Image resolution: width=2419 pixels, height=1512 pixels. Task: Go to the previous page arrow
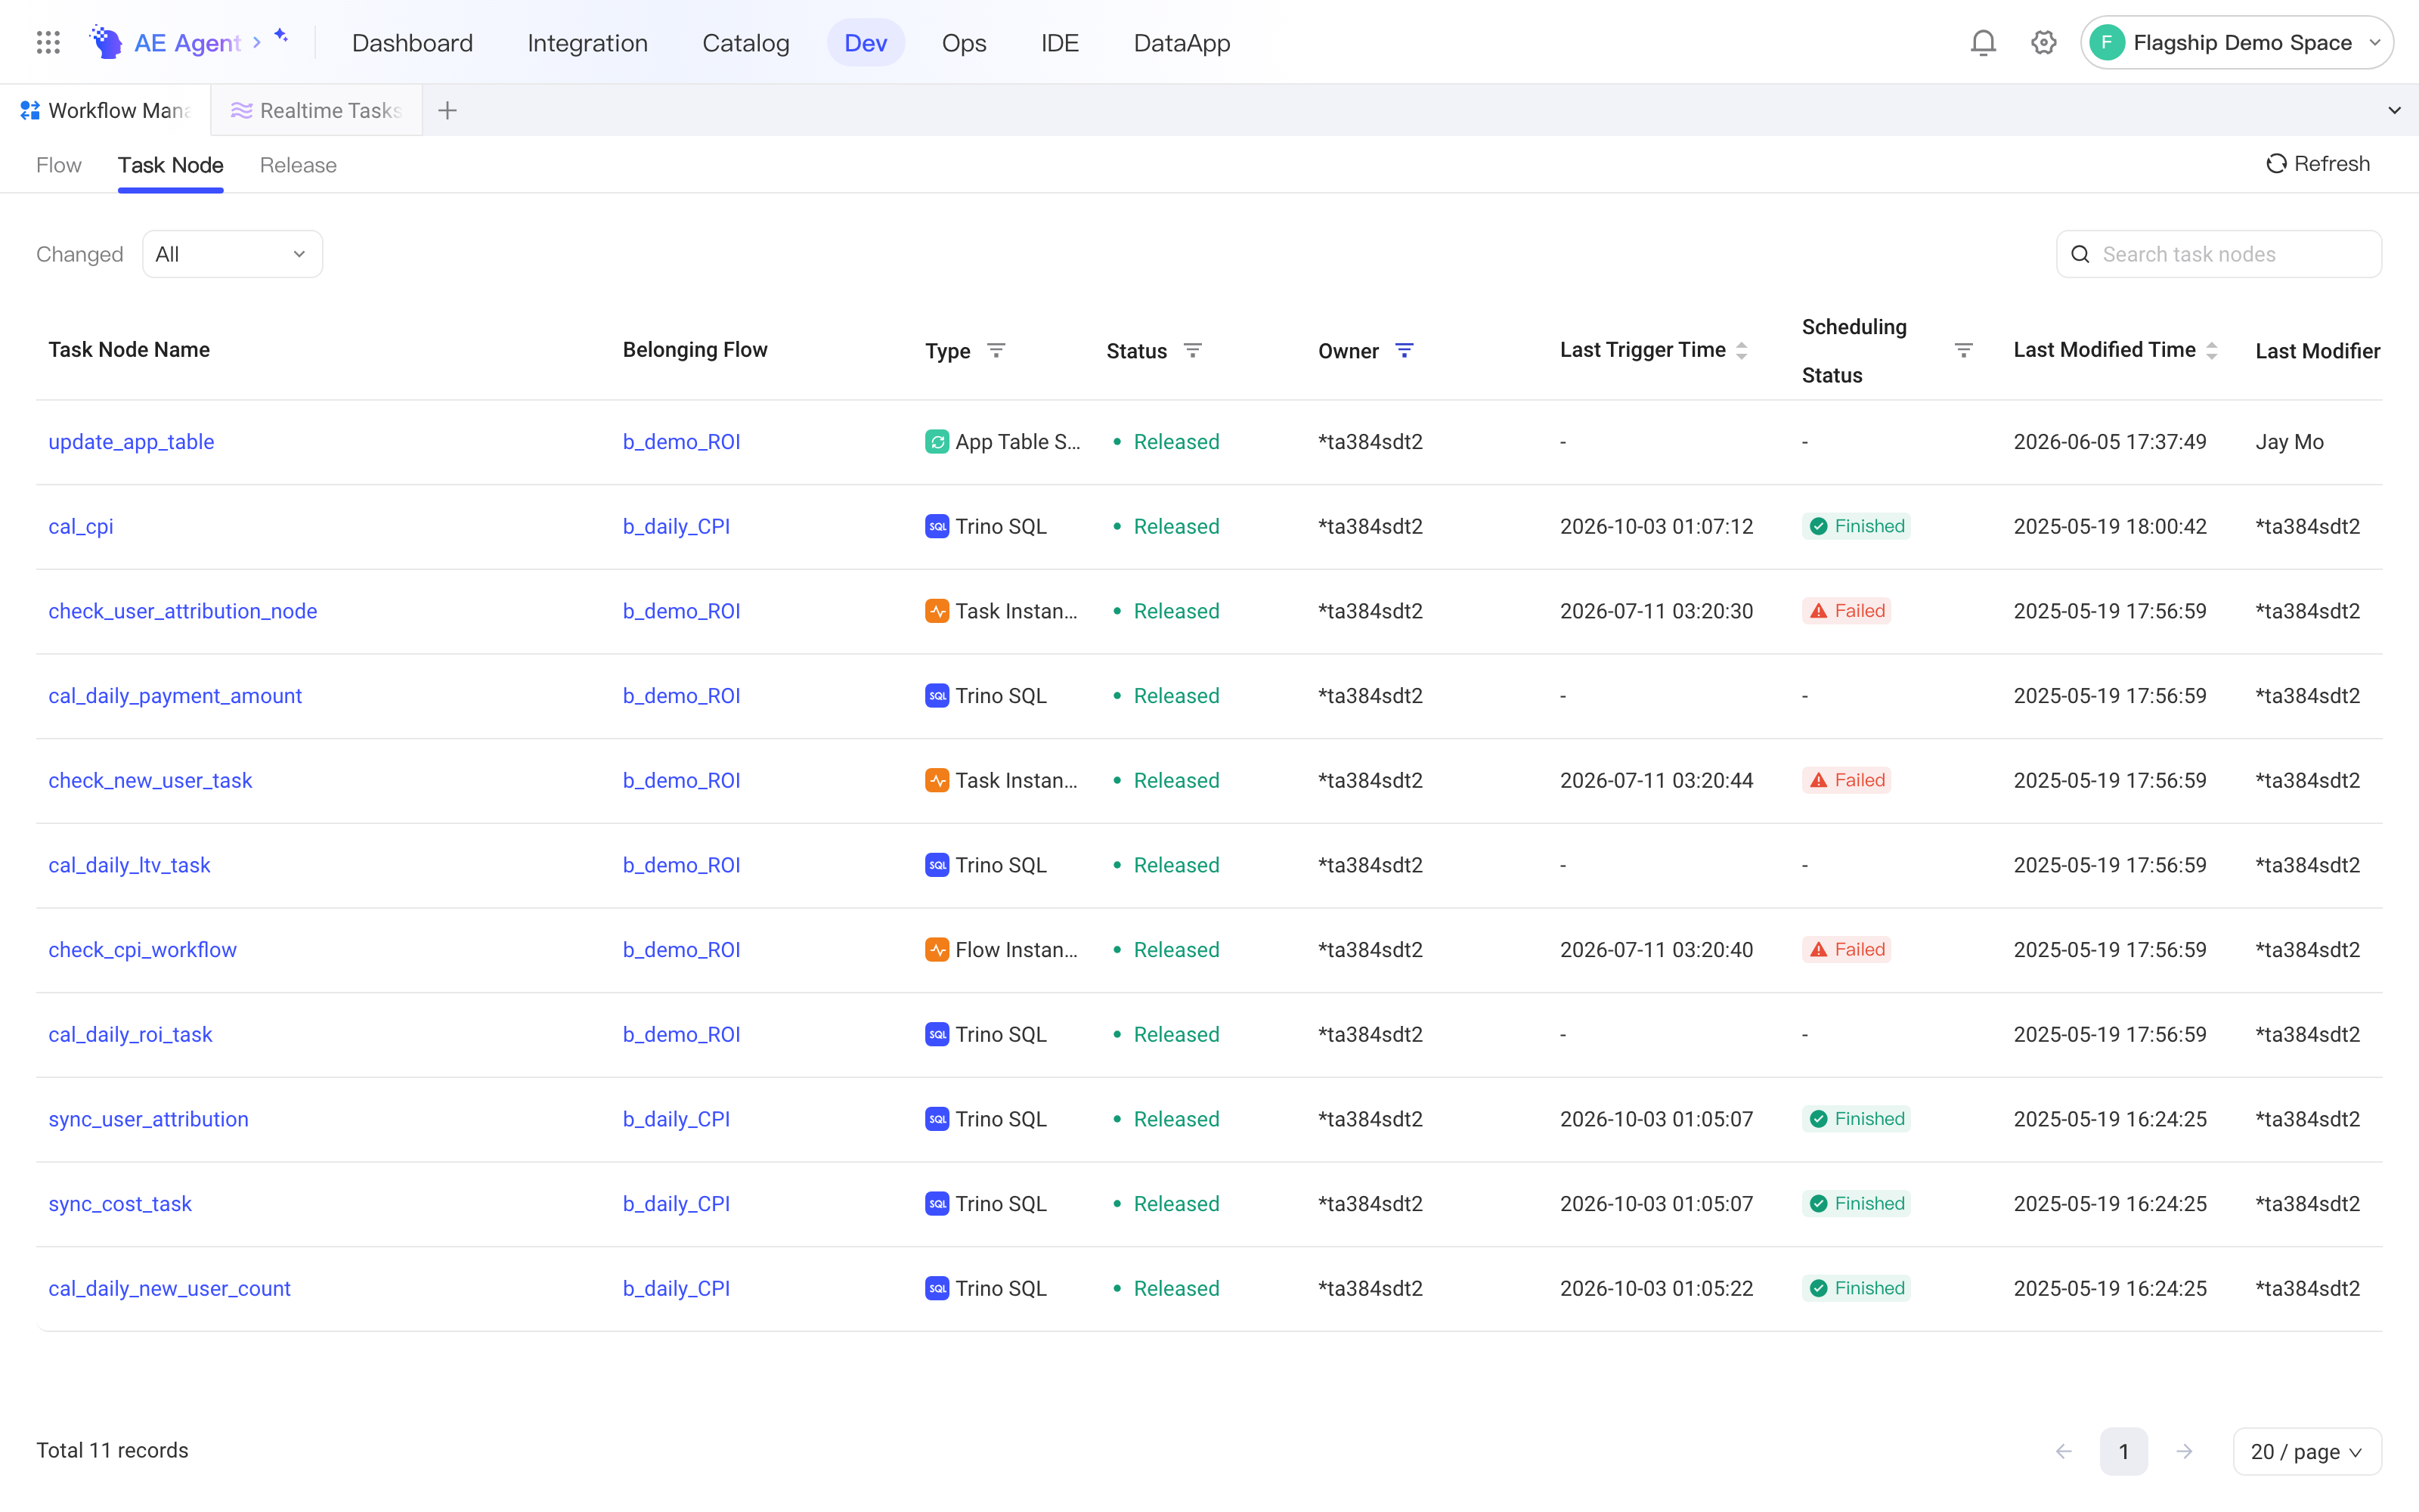coord(2063,1451)
